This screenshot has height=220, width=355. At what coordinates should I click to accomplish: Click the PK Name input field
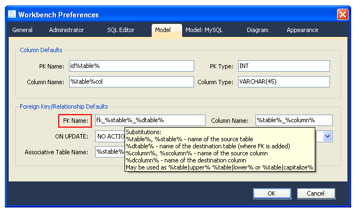point(130,66)
